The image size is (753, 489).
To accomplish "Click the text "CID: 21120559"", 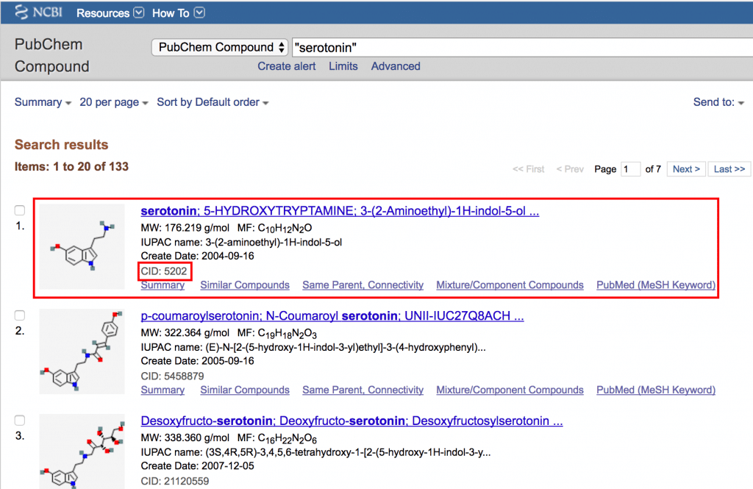I will click(175, 482).
